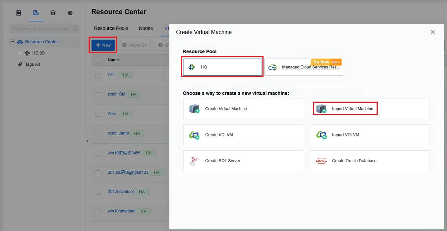
Task: Check the box for win10密码123456 VM
Action: 98,153
